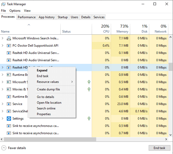Choose Expand in the context menu
The image size is (173, 154).
[x=52, y=71]
